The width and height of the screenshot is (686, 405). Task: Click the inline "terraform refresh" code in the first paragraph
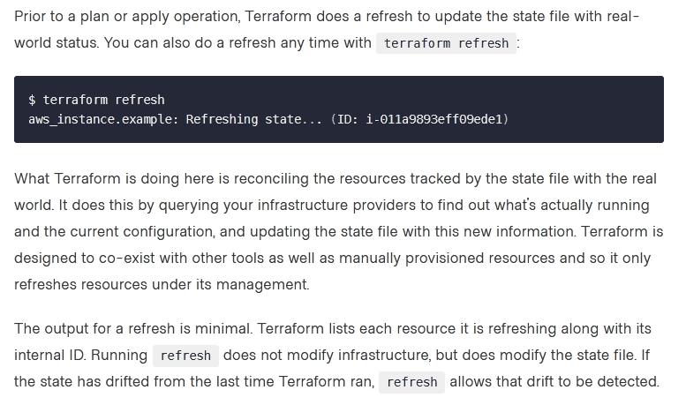(x=446, y=43)
